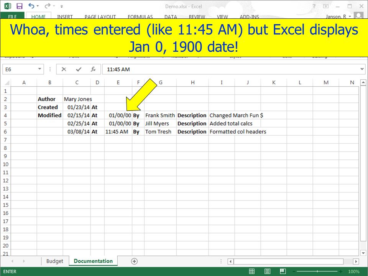Add a new sheet with plus icon
Screen dimensions: 368x276
(134, 261)
